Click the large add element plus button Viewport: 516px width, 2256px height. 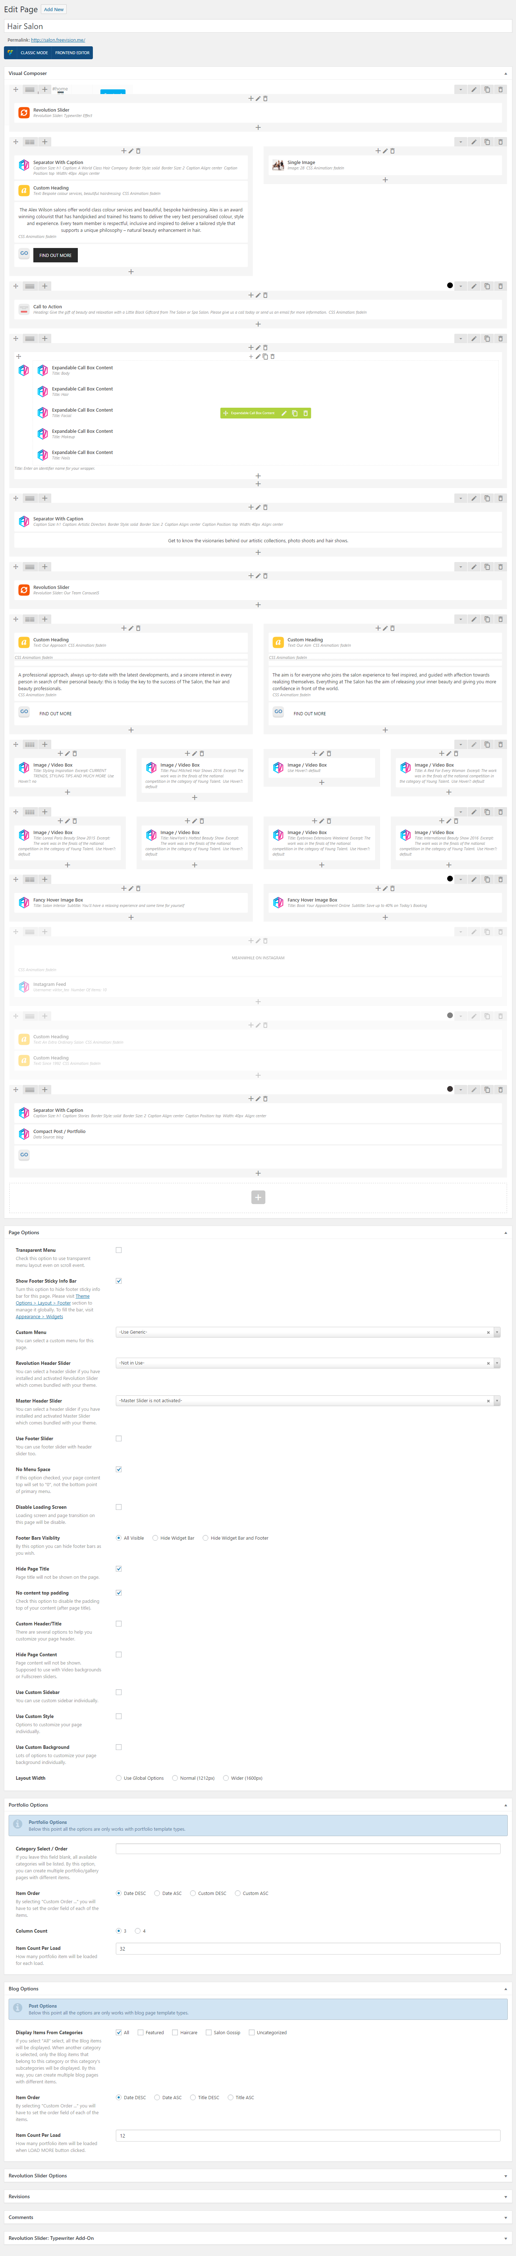[258, 1197]
